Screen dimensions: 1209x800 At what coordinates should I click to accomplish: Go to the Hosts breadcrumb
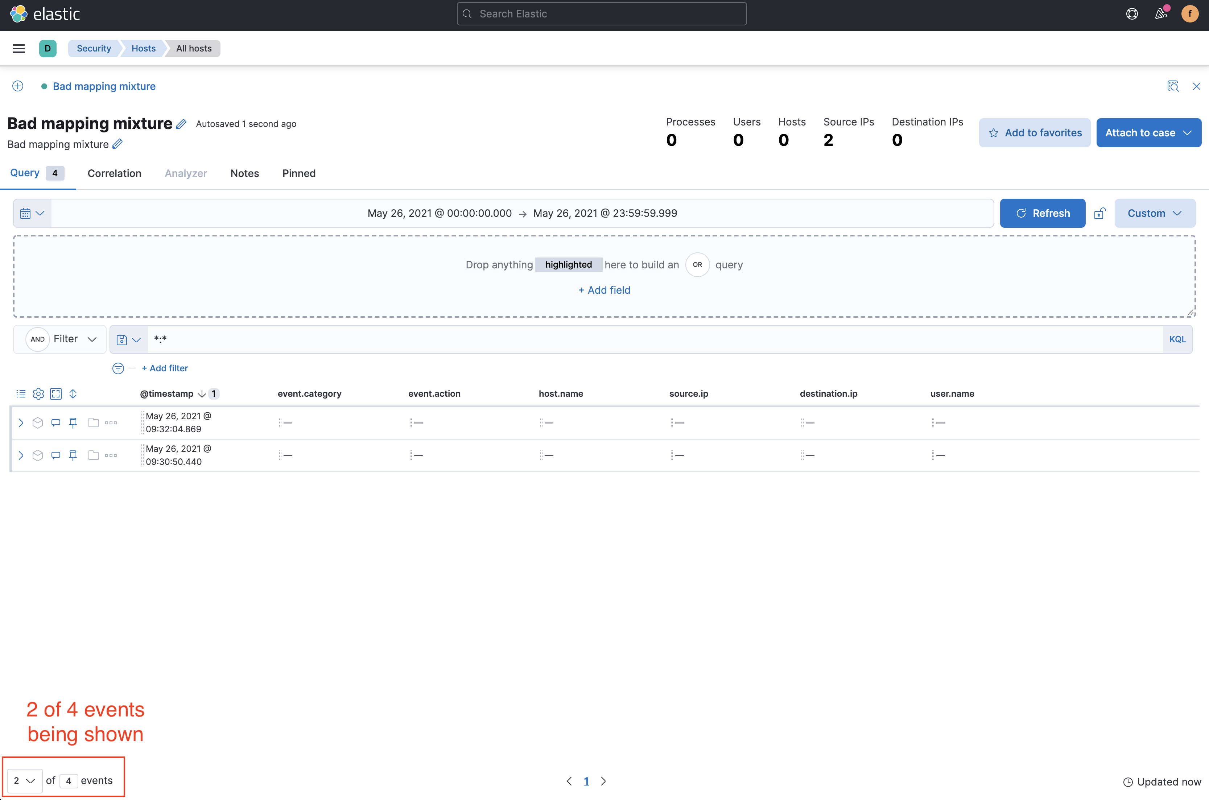pyautogui.click(x=143, y=49)
